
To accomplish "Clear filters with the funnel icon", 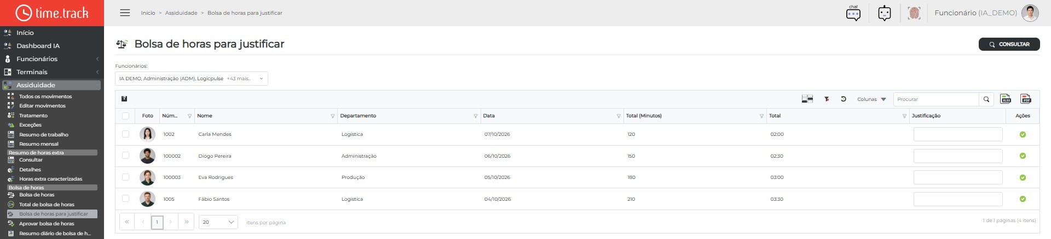I will [x=827, y=99].
